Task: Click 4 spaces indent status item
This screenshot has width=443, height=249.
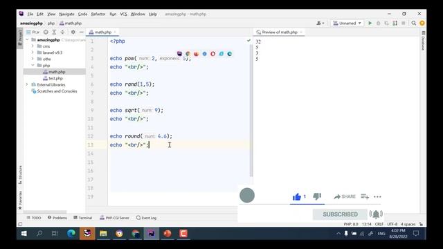Action: click(x=408, y=224)
